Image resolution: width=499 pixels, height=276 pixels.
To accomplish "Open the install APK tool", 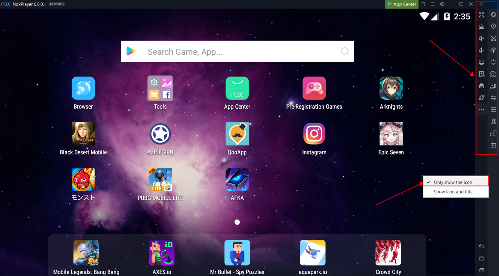I will [x=481, y=74].
